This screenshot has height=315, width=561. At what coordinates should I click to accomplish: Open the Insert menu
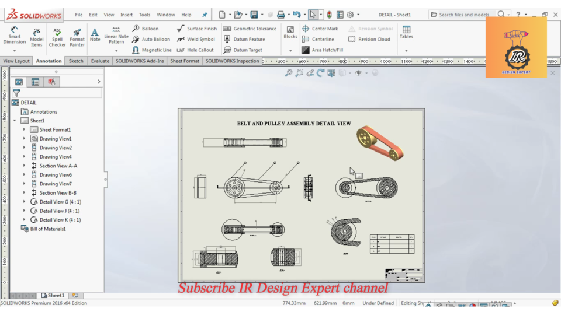[x=126, y=15]
